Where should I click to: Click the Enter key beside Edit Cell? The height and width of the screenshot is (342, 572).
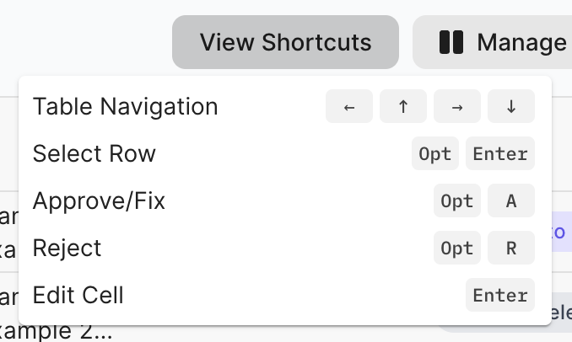pyautogui.click(x=500, y=296)
